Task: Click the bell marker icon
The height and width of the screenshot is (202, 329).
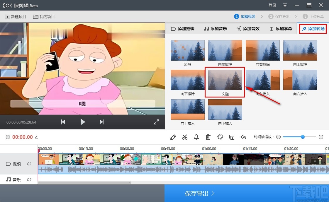Action: pyautogui.click(x=196, y=137)
